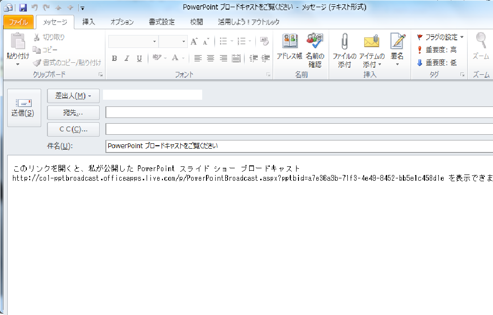Open the オプション tab

click(122, 22)
